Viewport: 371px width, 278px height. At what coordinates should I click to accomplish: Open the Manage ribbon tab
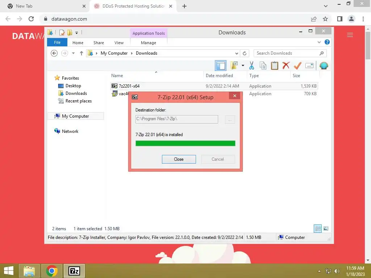[x=148, y=43]
